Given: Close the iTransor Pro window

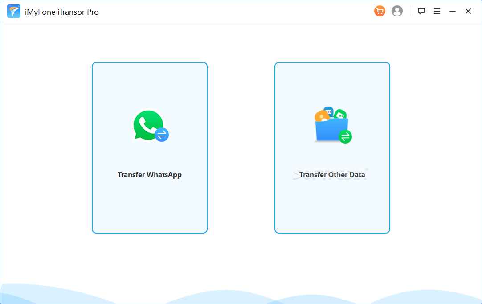Looking at the screenshot, I should (468, 11).
